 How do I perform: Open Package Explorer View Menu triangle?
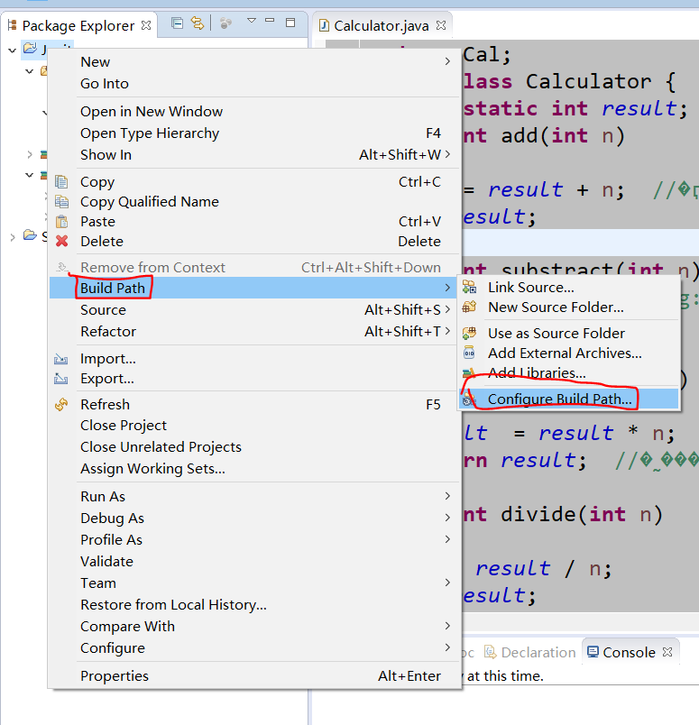(x=252, y=21)
